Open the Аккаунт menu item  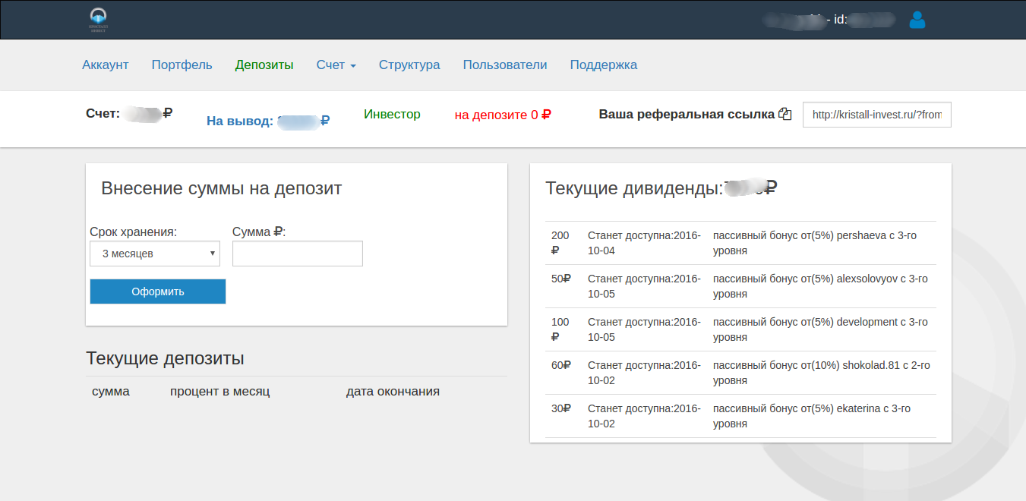coord(106,65)
